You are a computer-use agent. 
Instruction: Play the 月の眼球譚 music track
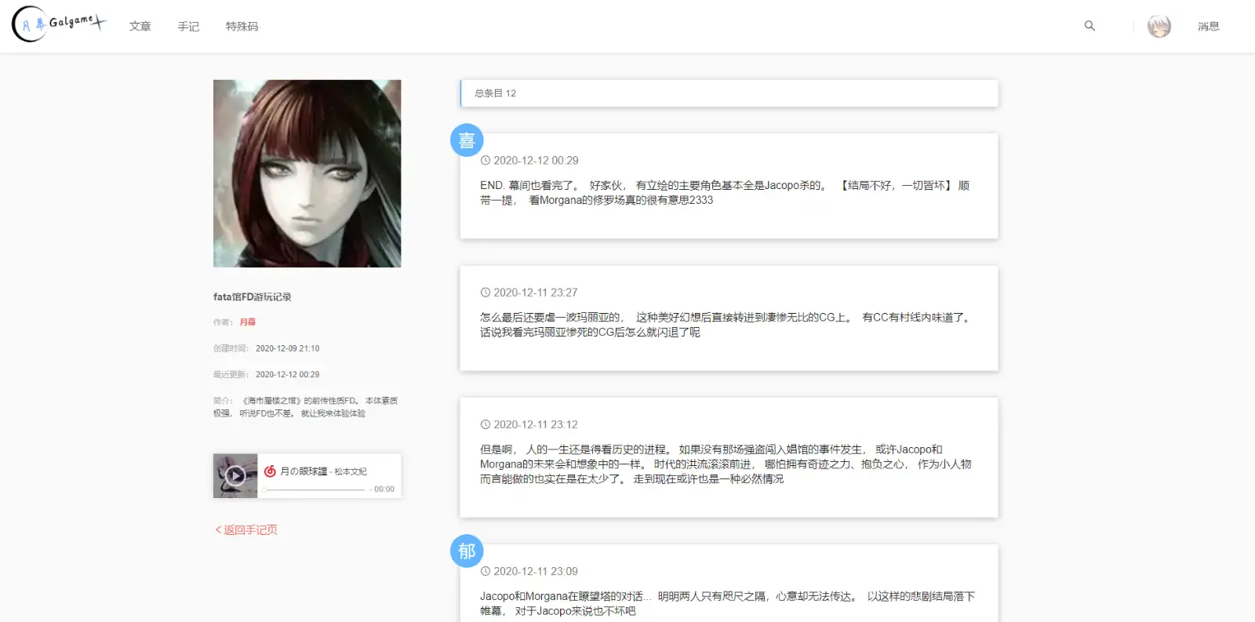pos(235,475)
